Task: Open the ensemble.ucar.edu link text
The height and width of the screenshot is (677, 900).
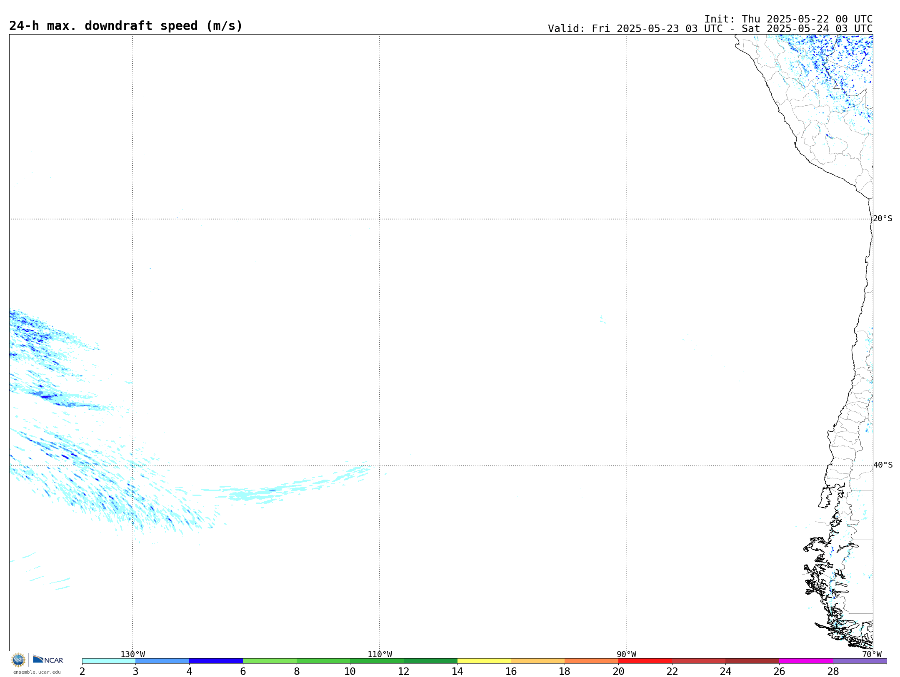Action: pyautogui.click(x=37, y=672)
